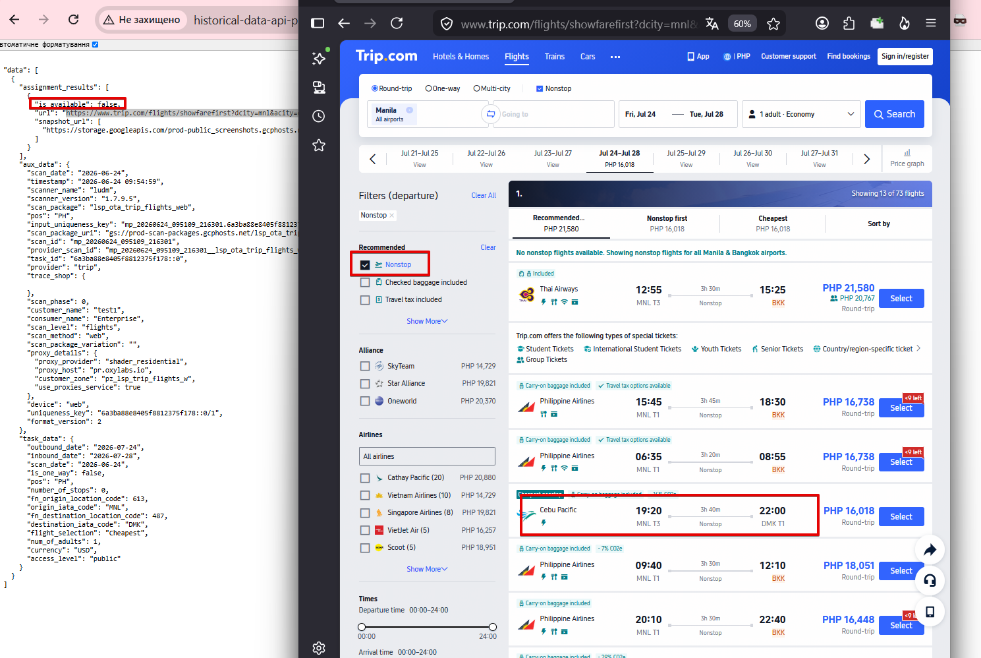Open customer service headset floating button
Viewport: 981px width, 658px height.
point(930,581)
